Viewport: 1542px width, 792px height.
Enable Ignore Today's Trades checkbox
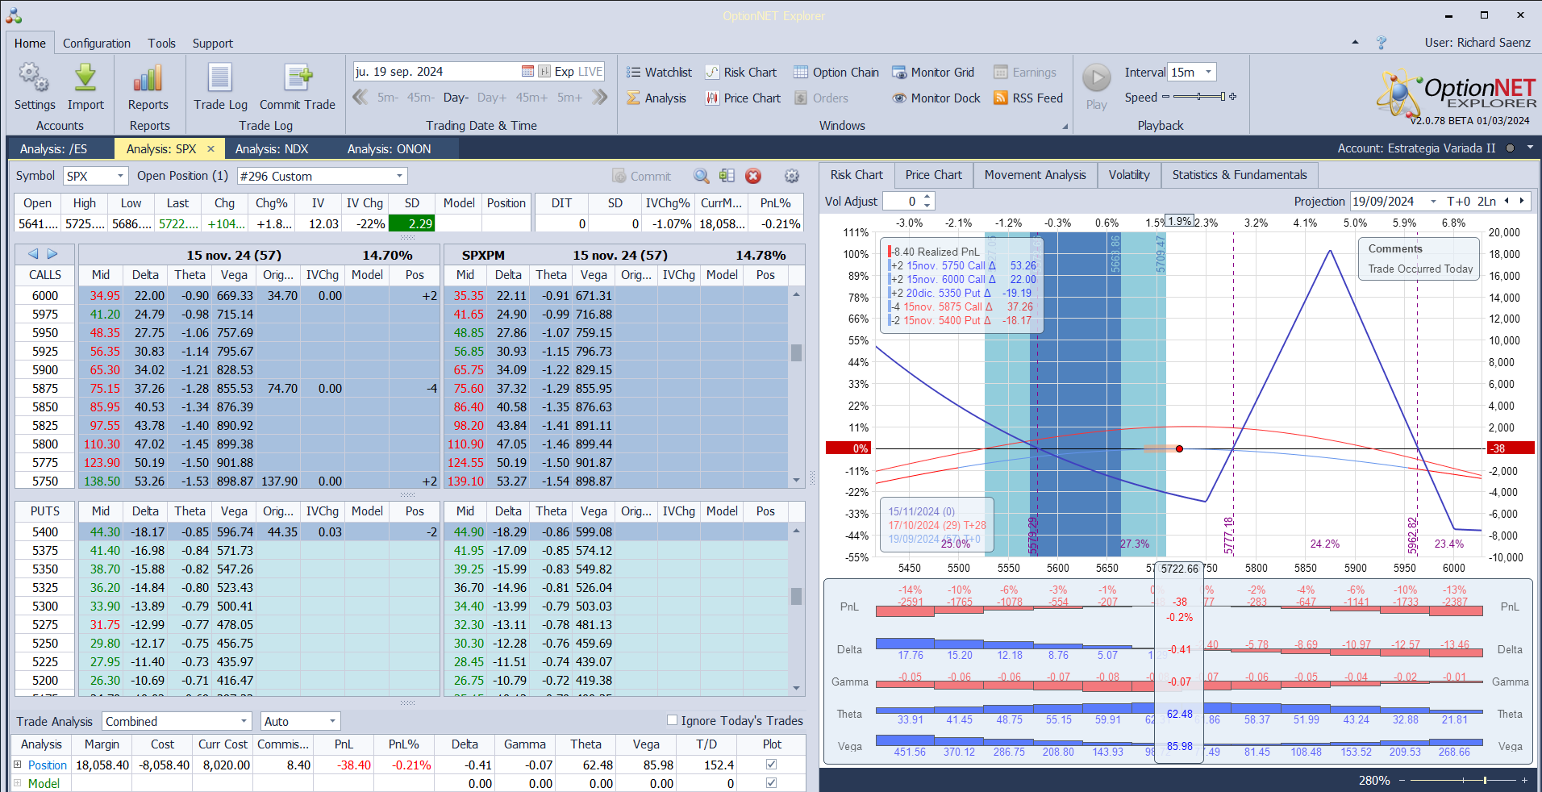(672, 720)
